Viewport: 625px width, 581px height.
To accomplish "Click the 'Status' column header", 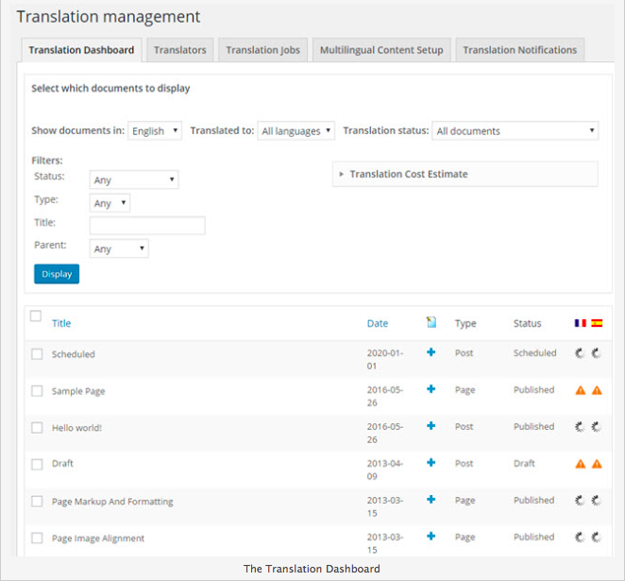I will (x=528, y=323).
